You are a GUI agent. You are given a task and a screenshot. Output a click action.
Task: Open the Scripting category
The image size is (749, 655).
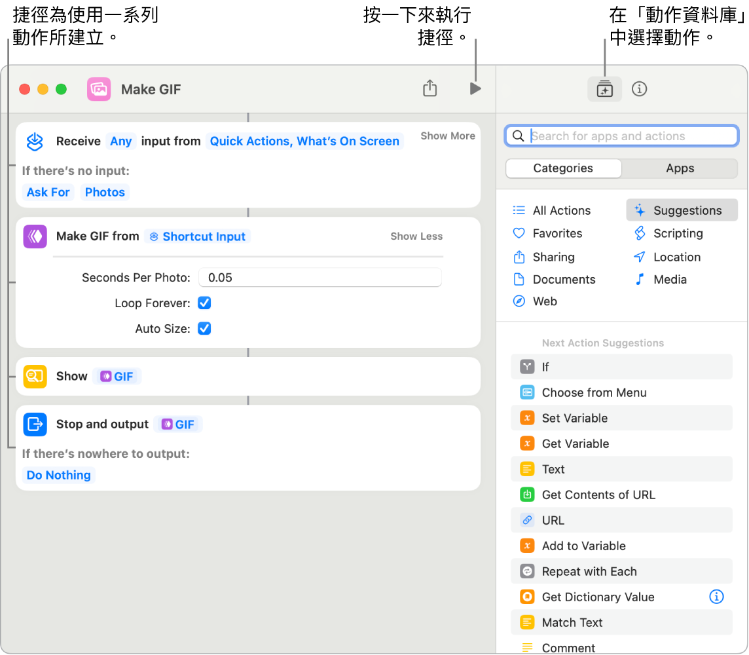click(x=678, y=233)
